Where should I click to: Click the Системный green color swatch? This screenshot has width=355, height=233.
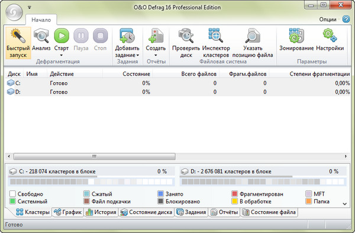(12, 201)
